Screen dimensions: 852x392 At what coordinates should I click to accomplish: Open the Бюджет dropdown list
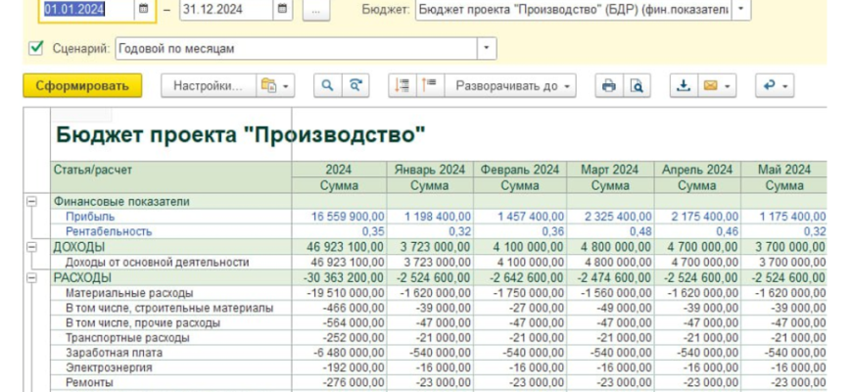740,9
